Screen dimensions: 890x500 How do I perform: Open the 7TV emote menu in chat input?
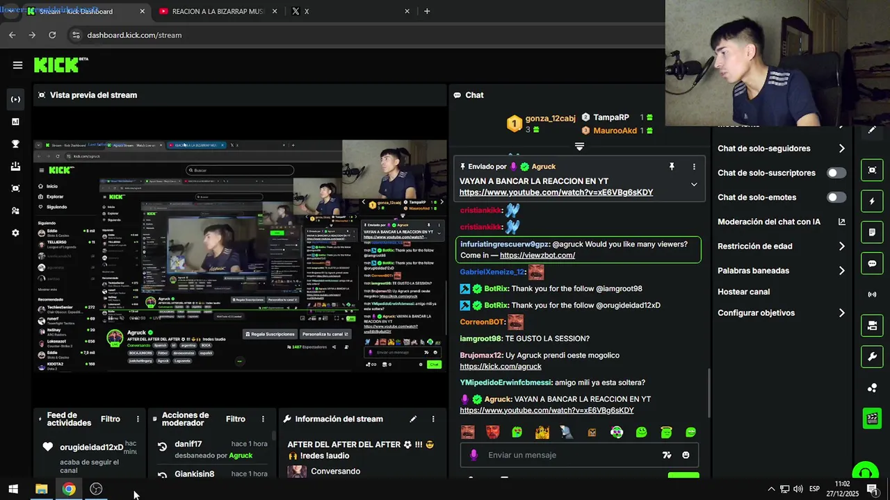click(x=667, y=455)
